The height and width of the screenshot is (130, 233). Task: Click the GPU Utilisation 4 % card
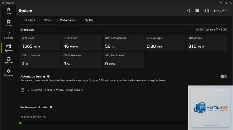tap(41, 60)
